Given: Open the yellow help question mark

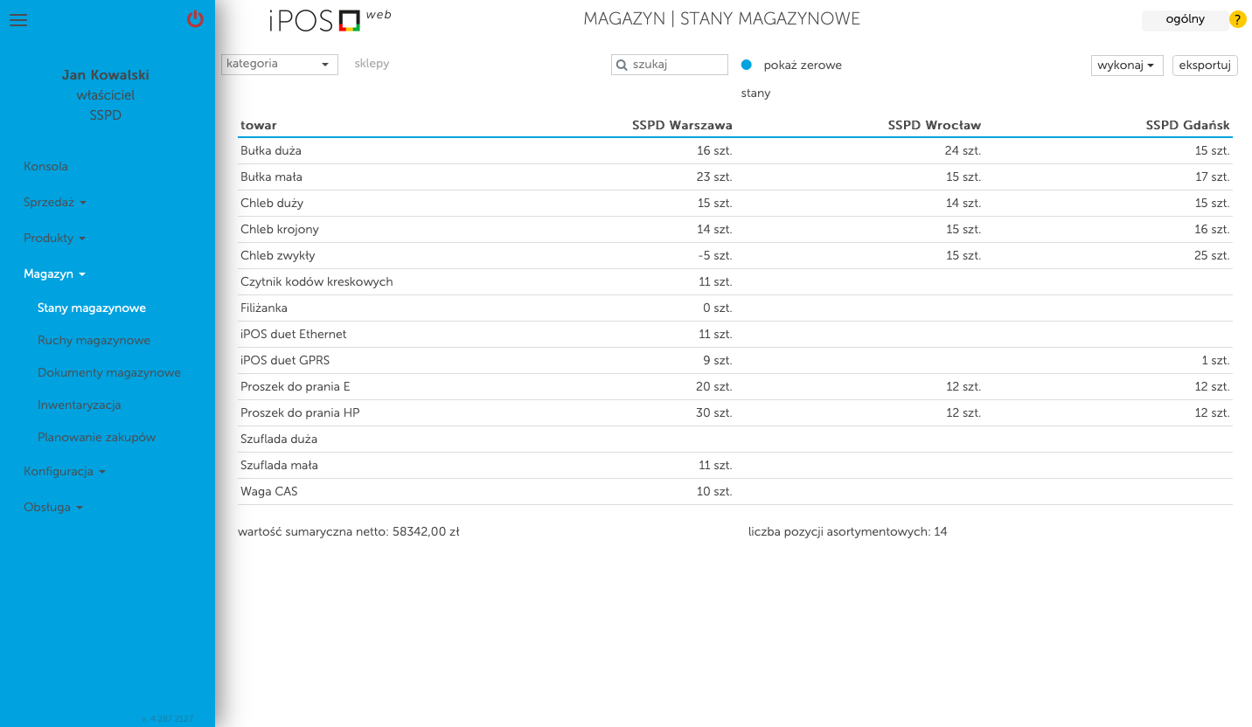Looking at the screenshot, I should click(x=1237, y=19).
